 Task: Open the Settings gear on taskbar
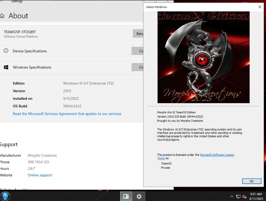pos(139,196)
